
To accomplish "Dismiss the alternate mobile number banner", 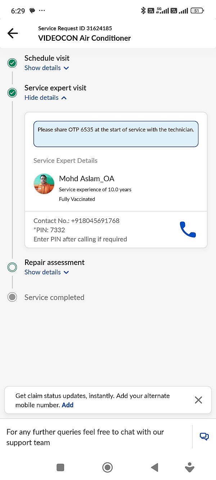I will pos(198,400).
